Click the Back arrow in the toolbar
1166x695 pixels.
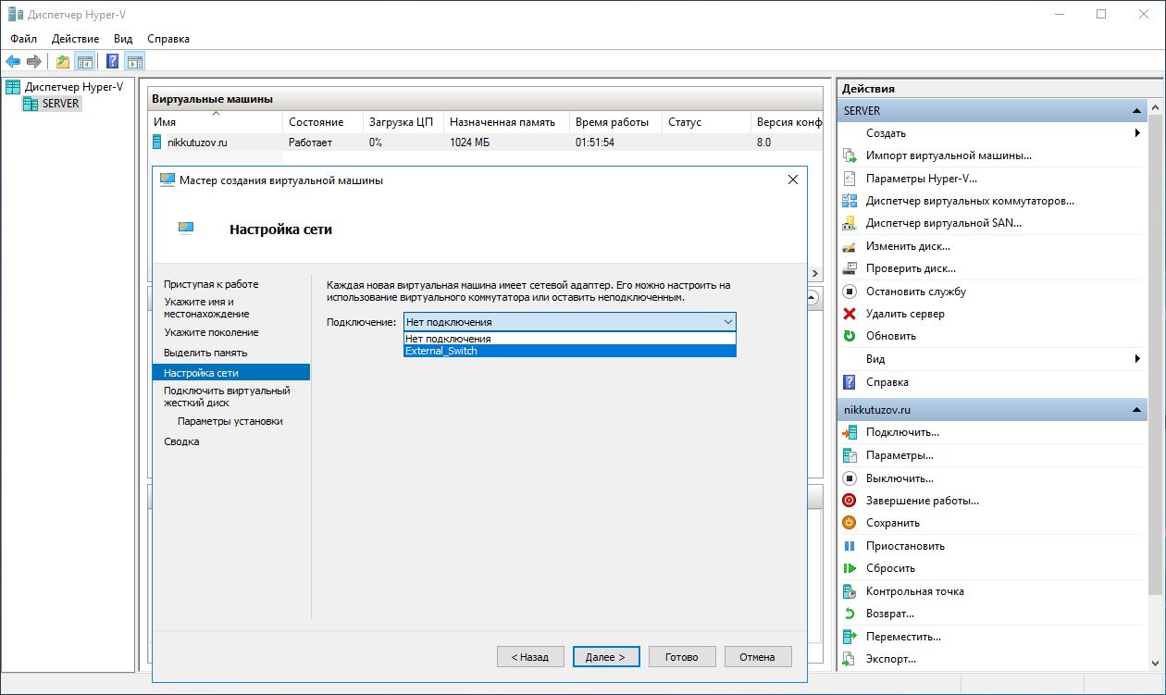(x=13, y=62)
